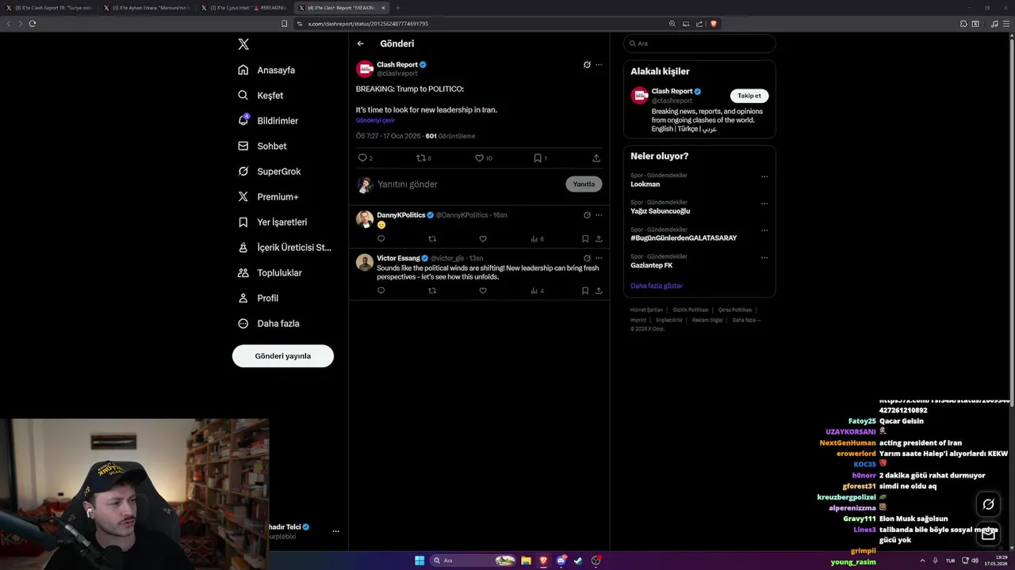Click Brave shields icon in address bar
Screen dimensions: 1015x570
[714, 24]
